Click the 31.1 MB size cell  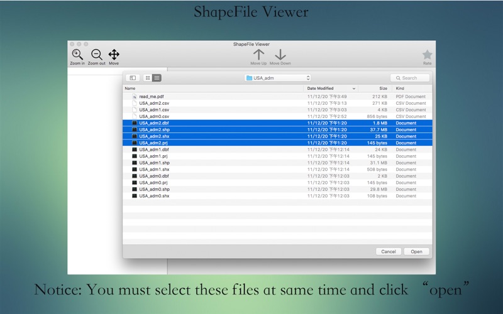point(379,163)
